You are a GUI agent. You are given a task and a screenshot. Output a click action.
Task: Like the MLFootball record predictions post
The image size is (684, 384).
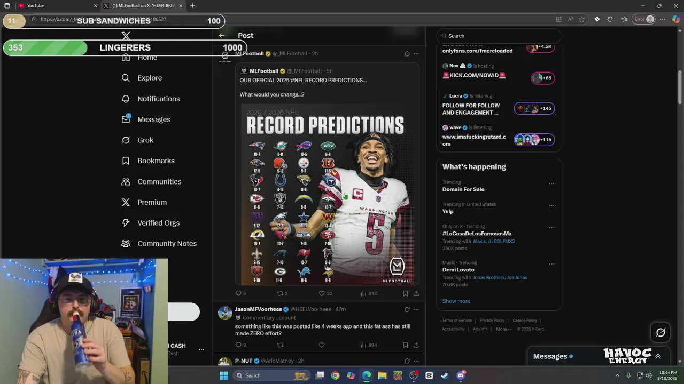[x=322, y=293]
